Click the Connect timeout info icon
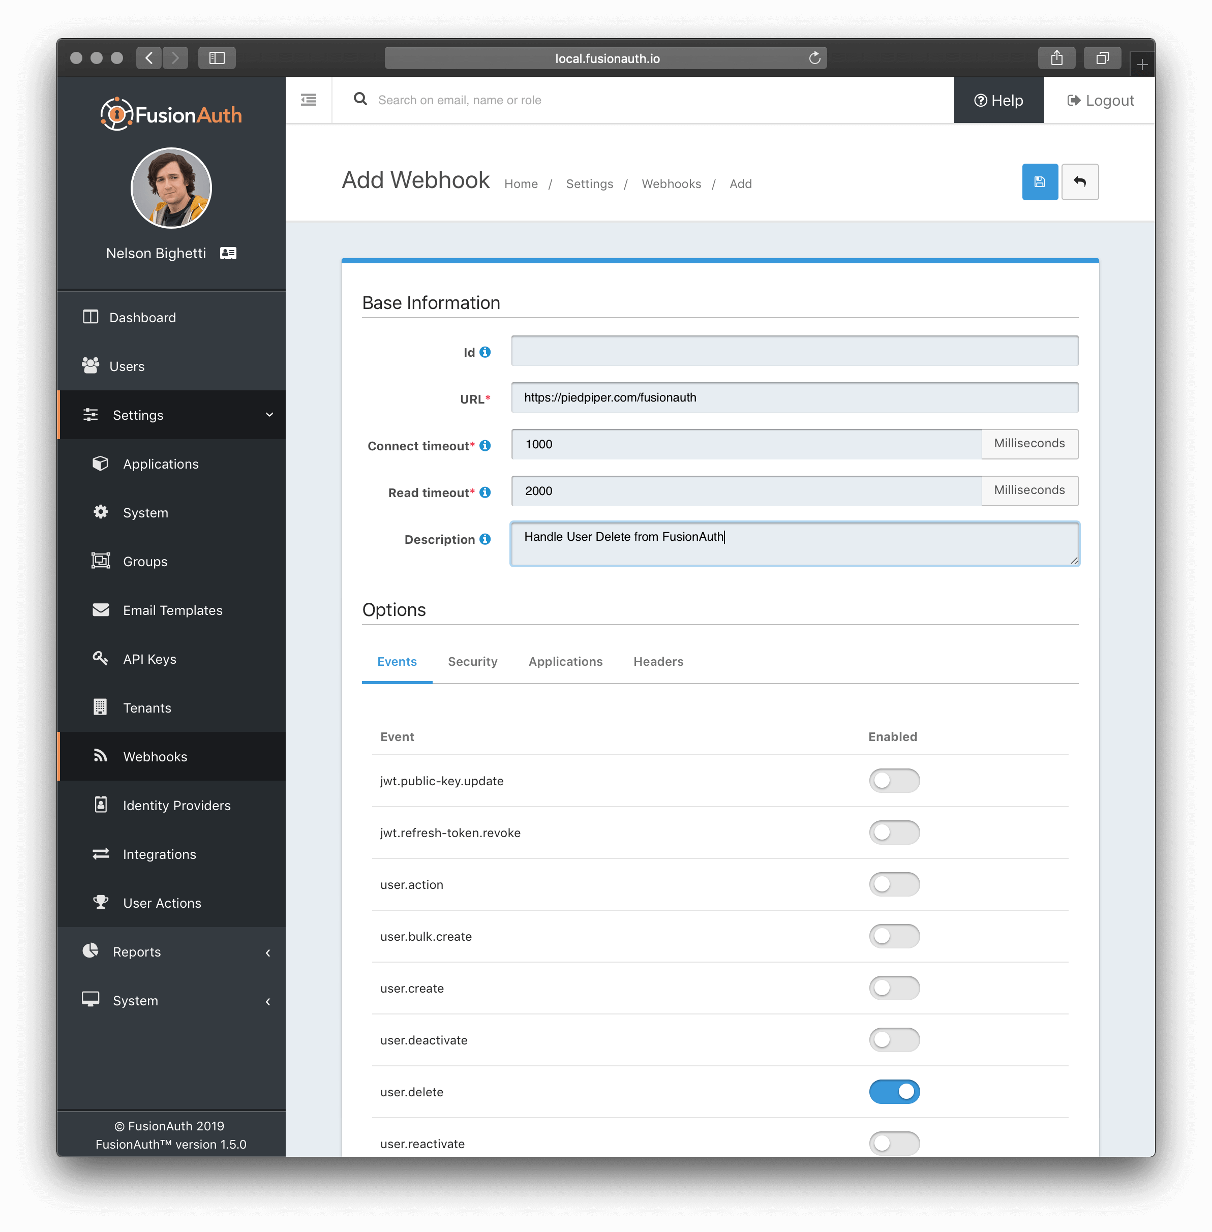1212x1232 pixels. click(485, 445)
